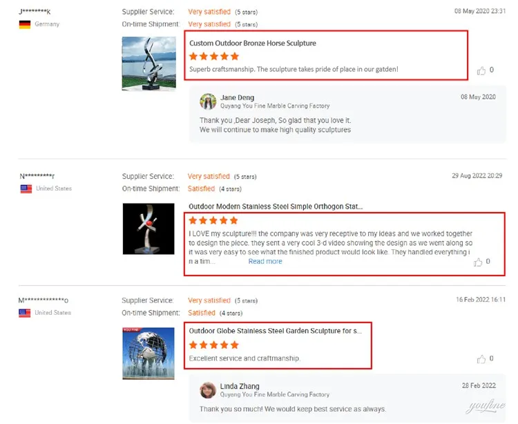Click the five-star rating under Globe Sculpture
The height and width of the screenshot is (424, 518).
pos(213,345)
